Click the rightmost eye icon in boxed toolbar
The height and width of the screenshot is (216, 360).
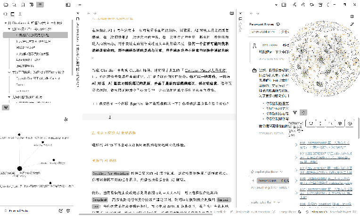[x=350, y=123]
